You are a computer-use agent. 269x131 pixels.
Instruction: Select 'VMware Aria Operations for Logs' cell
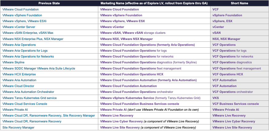[49, 51]
